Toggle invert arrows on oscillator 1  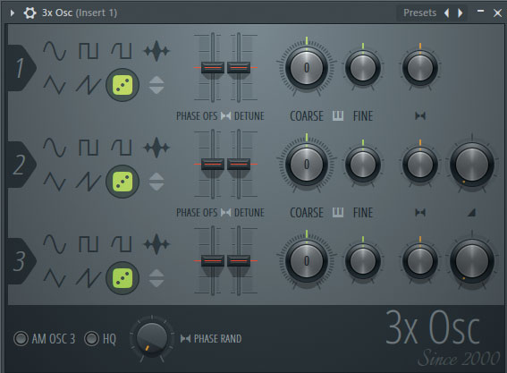tap(156, 85)
